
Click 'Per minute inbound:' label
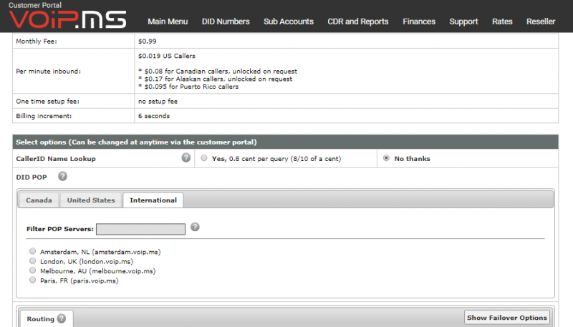coord(48,71)
